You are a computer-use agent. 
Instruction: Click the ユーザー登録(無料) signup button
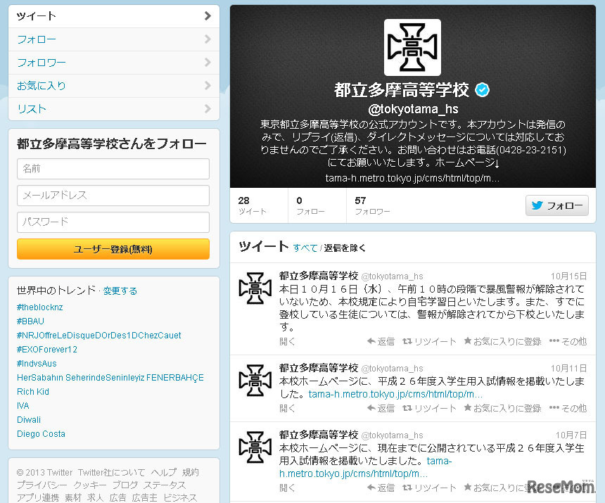pyautogui.click(x=113, y=249)
